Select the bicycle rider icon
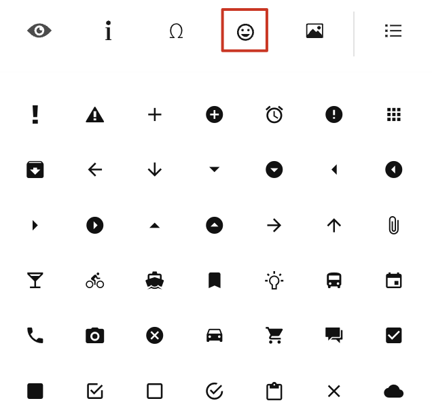The width and height of the screenshot is (432, 420). [x=95, y=281]
